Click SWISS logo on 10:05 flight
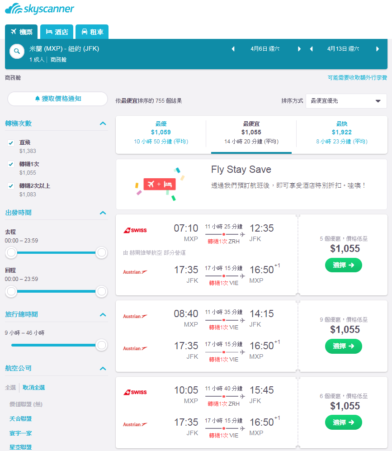The width and height of the screenshot is (392, 451). 135,392
